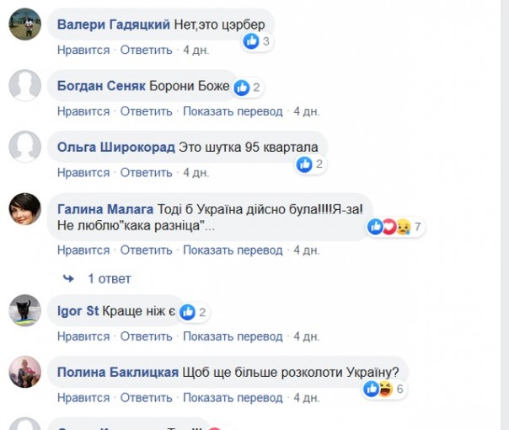Click like reaction icon on Валери's comment
Image resolution: width=509 pixels, height=430 pixels.
point(251,40)
